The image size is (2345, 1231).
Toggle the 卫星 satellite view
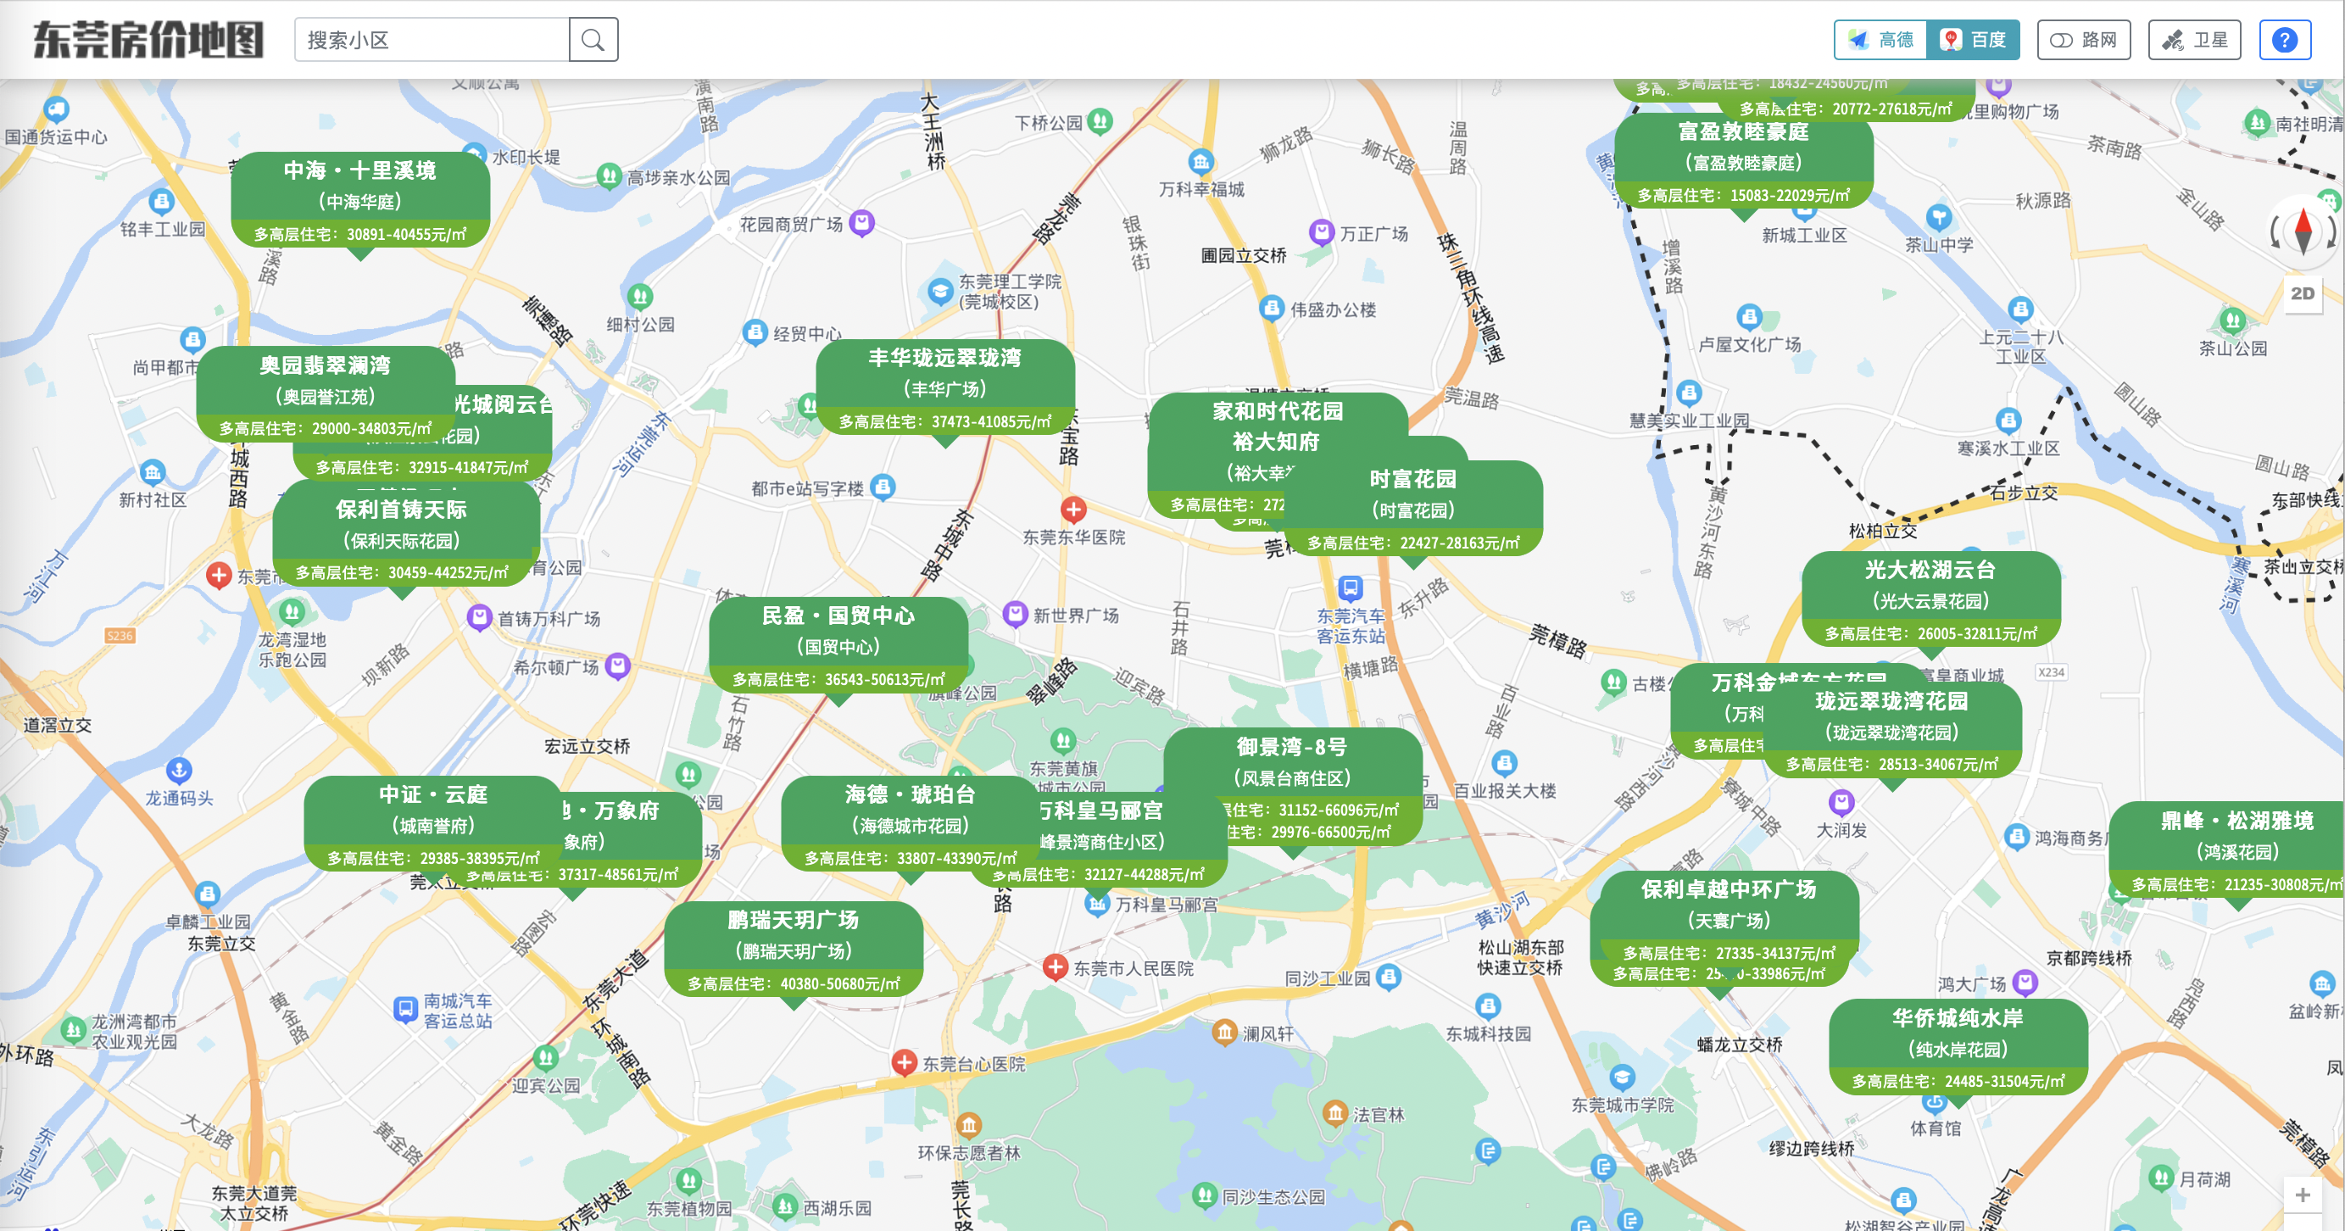[x=2194, y=40]
